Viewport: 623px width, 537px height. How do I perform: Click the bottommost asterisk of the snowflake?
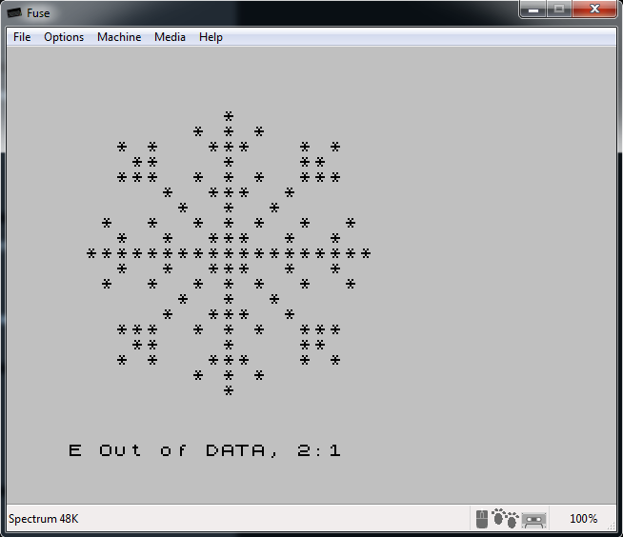(229, 390)
